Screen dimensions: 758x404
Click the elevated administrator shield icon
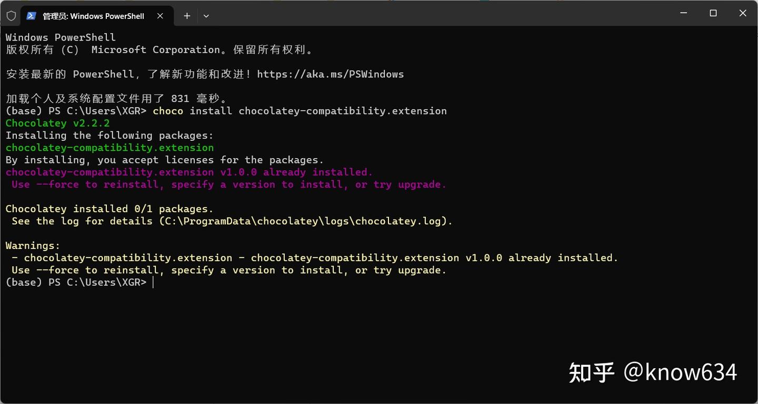(x=11, y=15)
